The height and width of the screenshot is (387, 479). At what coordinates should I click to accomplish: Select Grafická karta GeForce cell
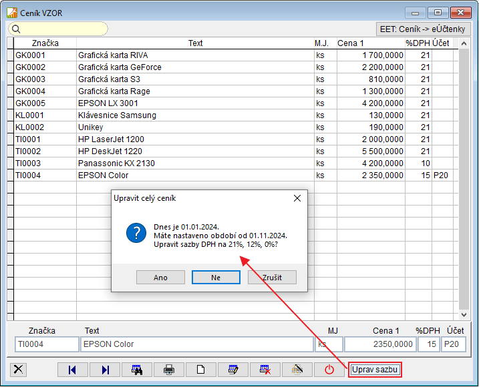[196, 67]
